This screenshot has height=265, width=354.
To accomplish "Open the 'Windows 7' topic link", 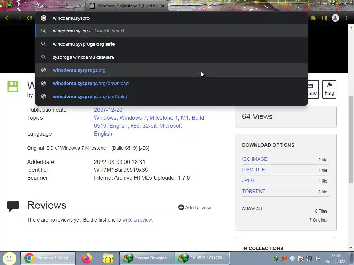I will click(x=133, y=118).
